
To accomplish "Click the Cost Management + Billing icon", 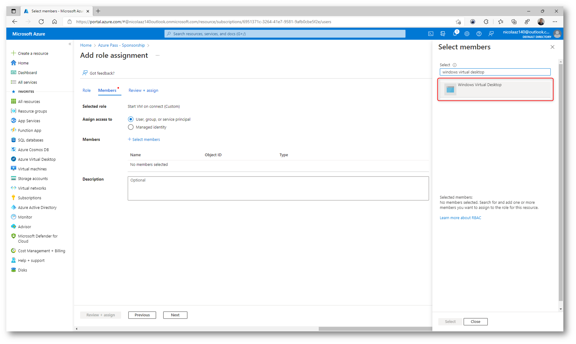I will 13,250.
